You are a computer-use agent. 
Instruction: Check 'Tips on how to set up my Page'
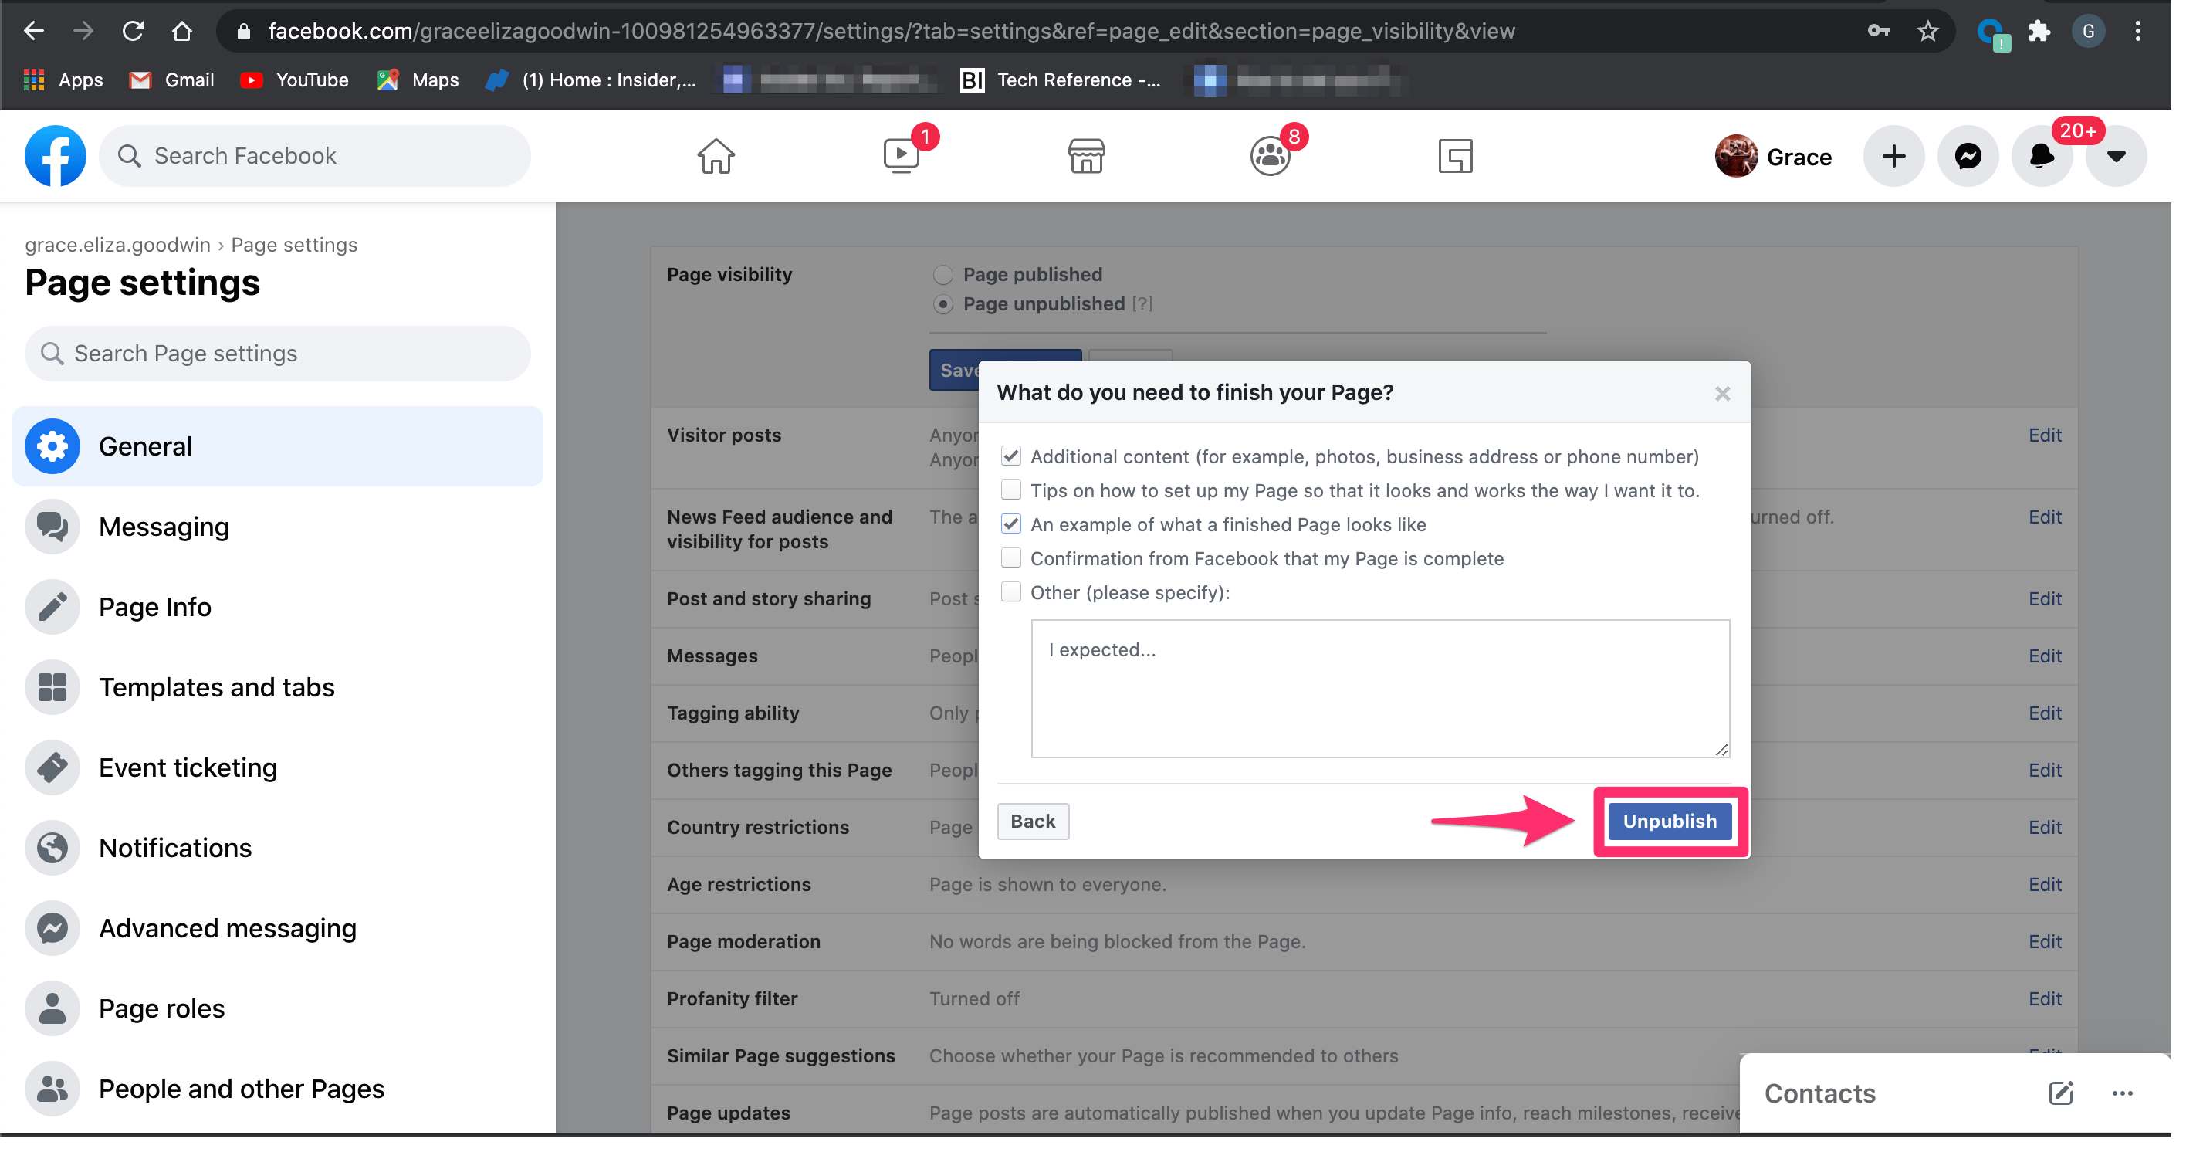pos(1011,490)
